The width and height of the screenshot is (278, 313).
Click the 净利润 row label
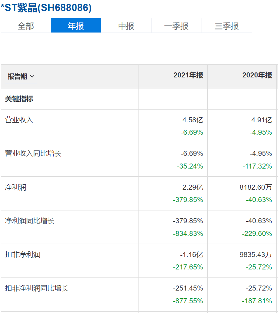[x=15, y=187]
